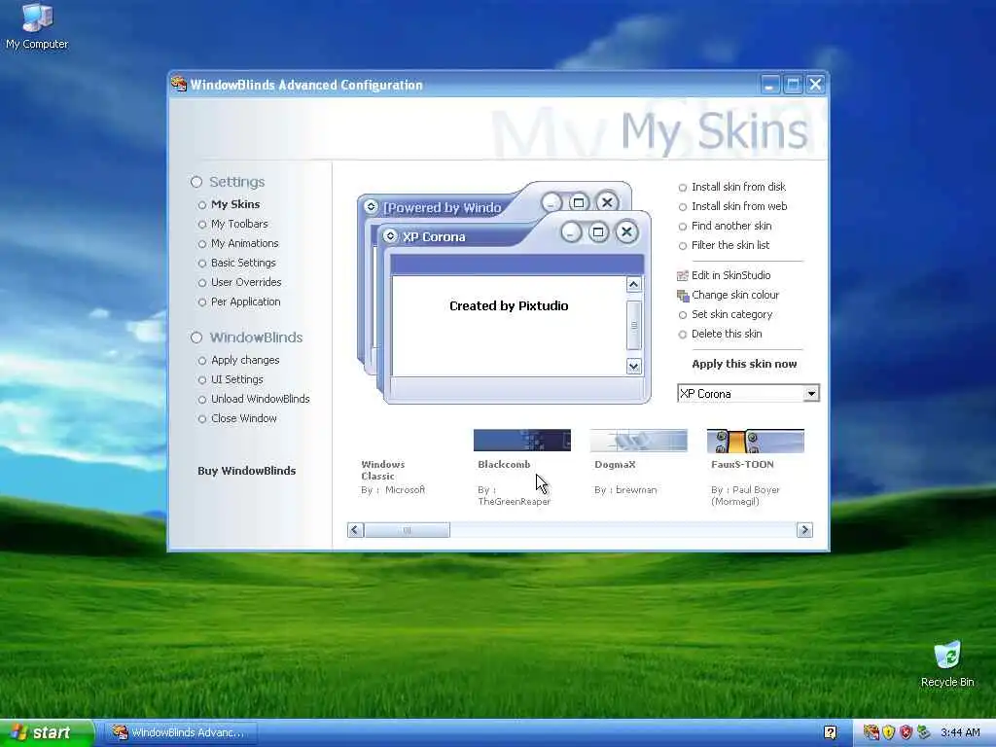This screenshot has height=747, width=996.
Task: Click Filter the skin list
Action: coord(729,245)
